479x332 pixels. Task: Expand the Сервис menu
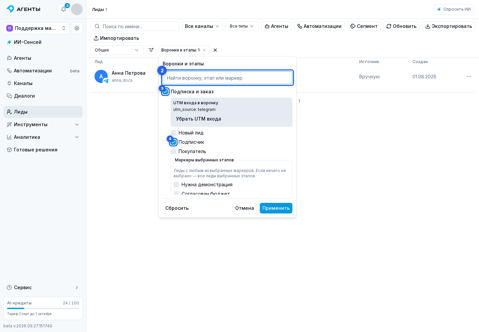pyautogui.click(x=43, y=288)
